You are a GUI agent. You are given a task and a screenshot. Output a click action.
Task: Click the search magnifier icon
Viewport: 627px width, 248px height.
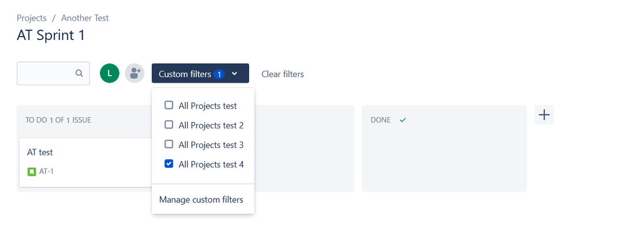coord(79,73)
